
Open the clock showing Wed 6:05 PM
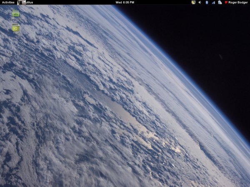tap(125, 2)
